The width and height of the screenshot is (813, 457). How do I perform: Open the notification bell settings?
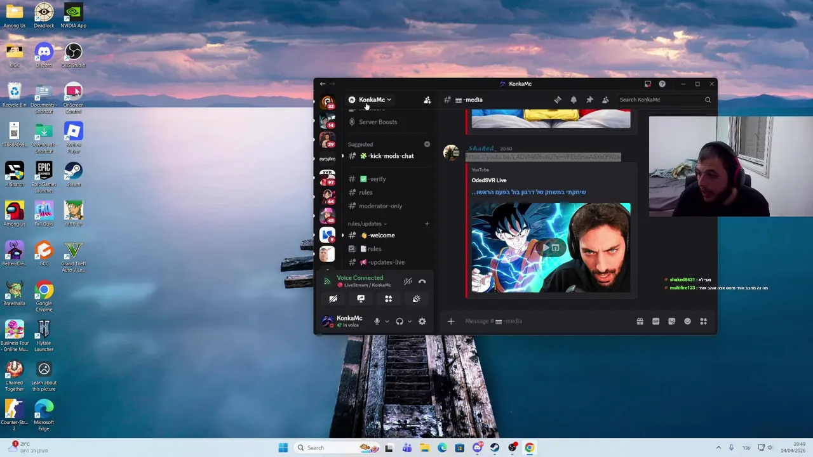click(574, 100)
